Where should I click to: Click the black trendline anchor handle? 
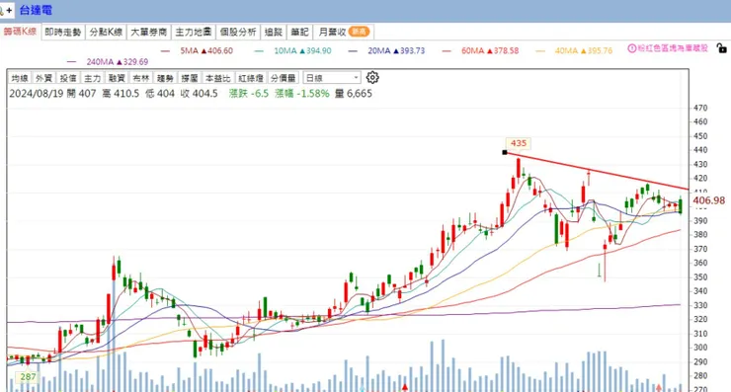[x=505, y=152]
